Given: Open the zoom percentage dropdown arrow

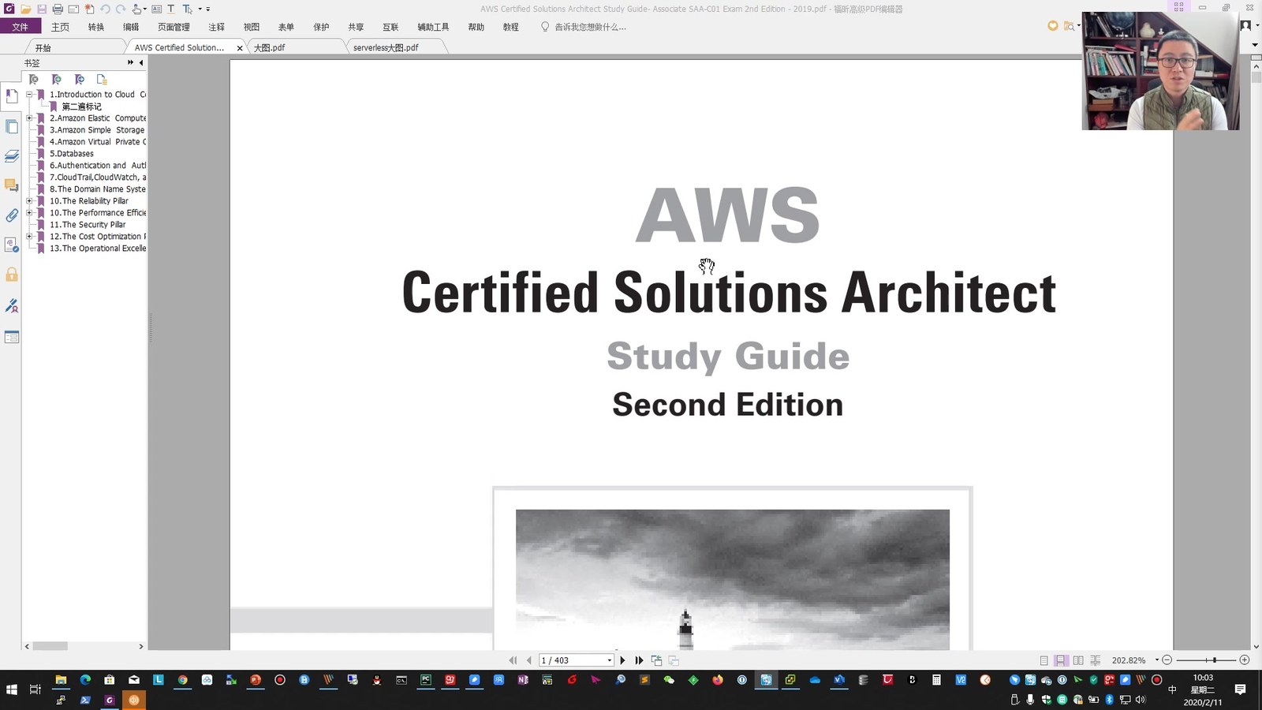Looking at the screenshot, I should point(1156,660).
